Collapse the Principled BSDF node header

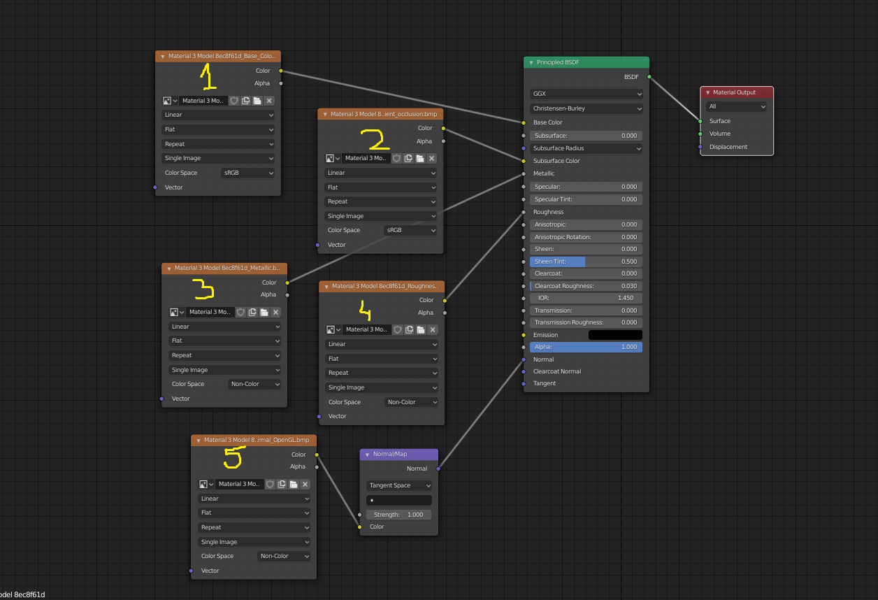[x=531, y=62]
